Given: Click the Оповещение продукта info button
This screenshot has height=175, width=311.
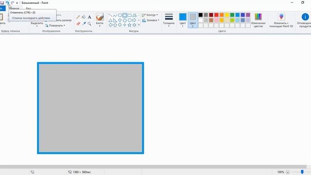Looking at the screenshot, I should (305, 20).
